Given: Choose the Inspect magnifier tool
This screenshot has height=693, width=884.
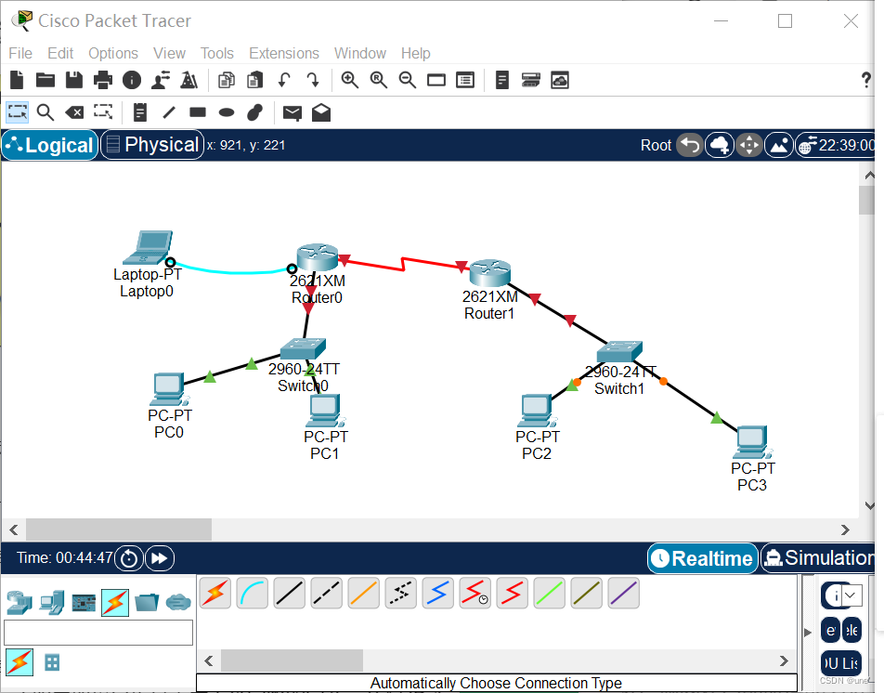Looking at the screenshot, I should click(x=45, y=112).
